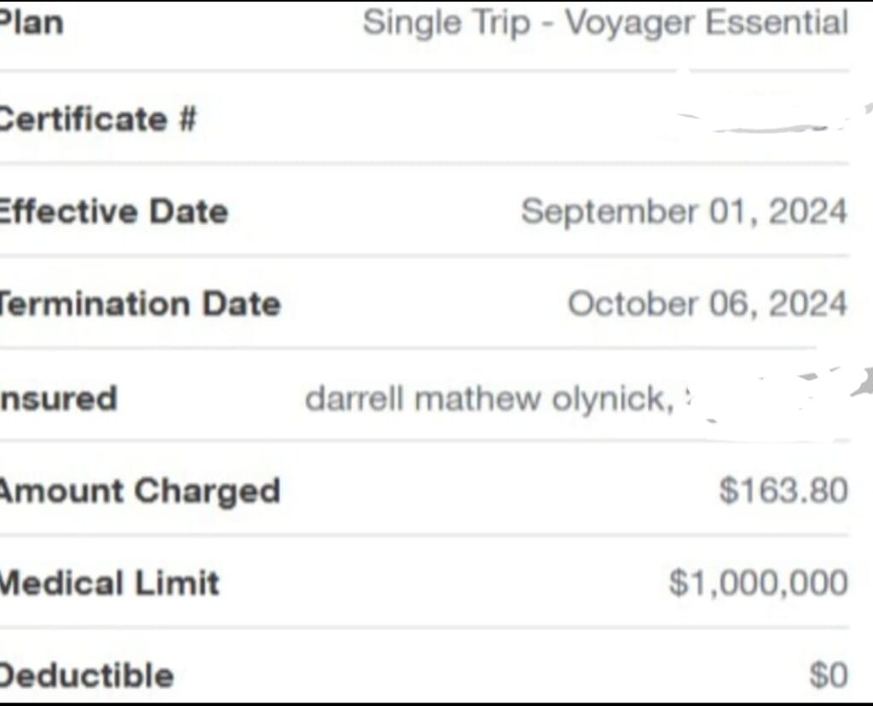Click the Medical Limit label
873x706 pixels.
tap(109, 583)
